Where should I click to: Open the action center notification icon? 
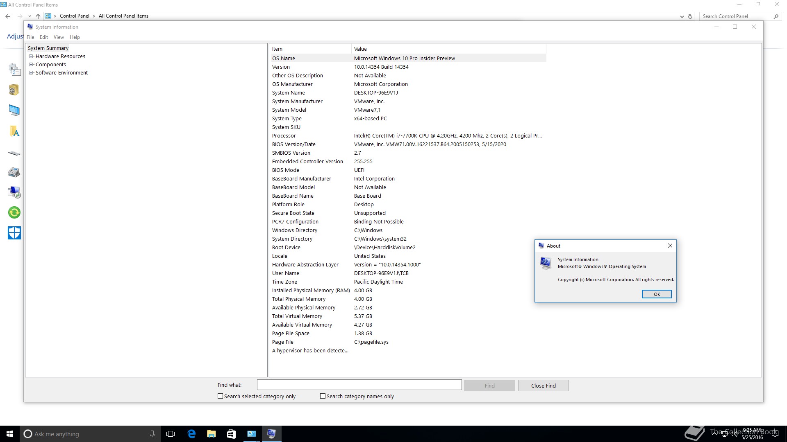click(x=775, y=434)
